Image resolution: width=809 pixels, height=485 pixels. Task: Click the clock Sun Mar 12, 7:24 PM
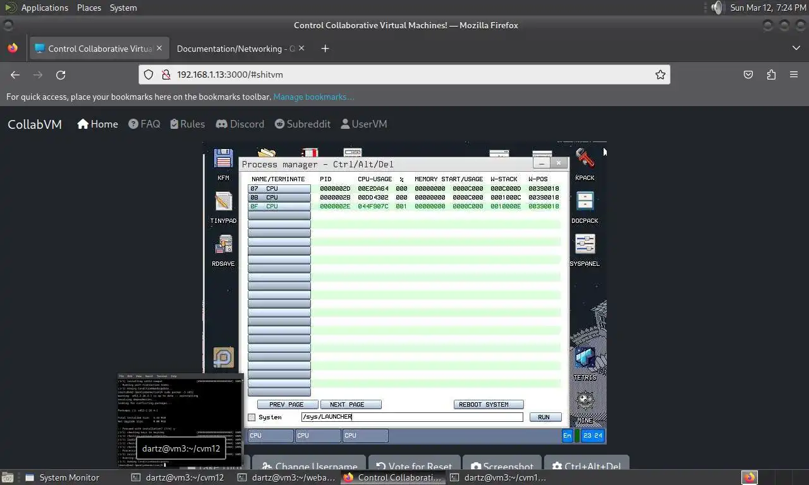[x=768, y=8]
